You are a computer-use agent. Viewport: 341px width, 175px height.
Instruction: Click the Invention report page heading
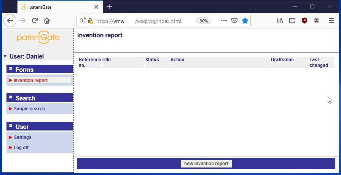pyautogui.click(x=100, y=35)
